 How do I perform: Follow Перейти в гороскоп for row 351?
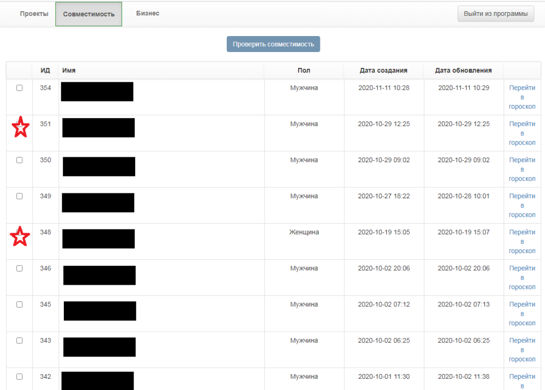click(522, 133)
